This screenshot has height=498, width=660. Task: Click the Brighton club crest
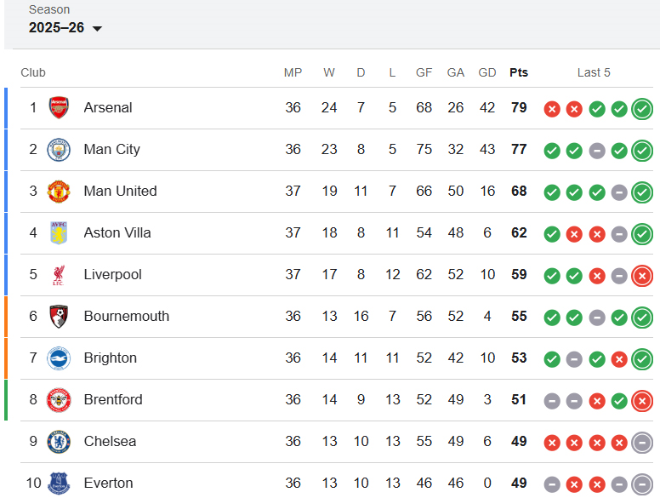click(59, 358)
